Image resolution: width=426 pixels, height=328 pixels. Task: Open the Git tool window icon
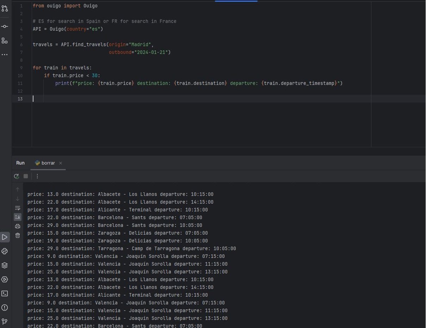coord(5,321)
